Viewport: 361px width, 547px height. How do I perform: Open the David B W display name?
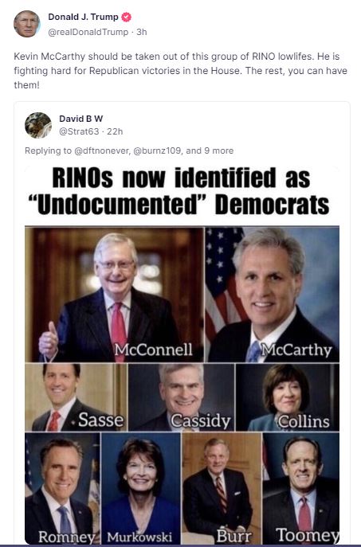[x=81, y=119]
